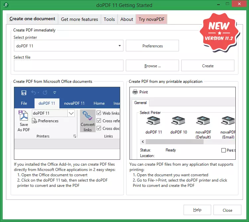Select the novaPDF (Email) printer icon
249x222 pixels.
point(228,121)
